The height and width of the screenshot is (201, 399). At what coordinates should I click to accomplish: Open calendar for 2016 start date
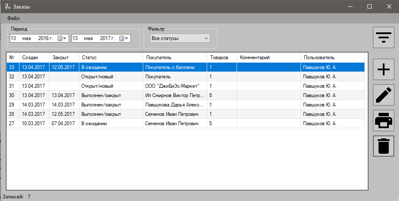coord(62,38)
